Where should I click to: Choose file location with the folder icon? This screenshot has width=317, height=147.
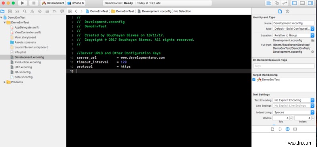[x=313, y=40]
